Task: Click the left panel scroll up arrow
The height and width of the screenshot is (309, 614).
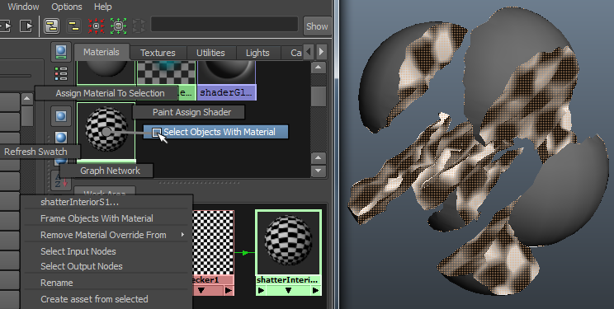Action: click(x=26, y=99)
